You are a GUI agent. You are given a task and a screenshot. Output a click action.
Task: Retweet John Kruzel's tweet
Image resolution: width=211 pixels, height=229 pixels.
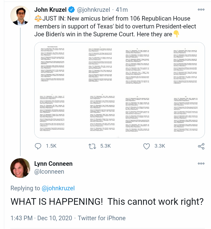tap(92, 146)
